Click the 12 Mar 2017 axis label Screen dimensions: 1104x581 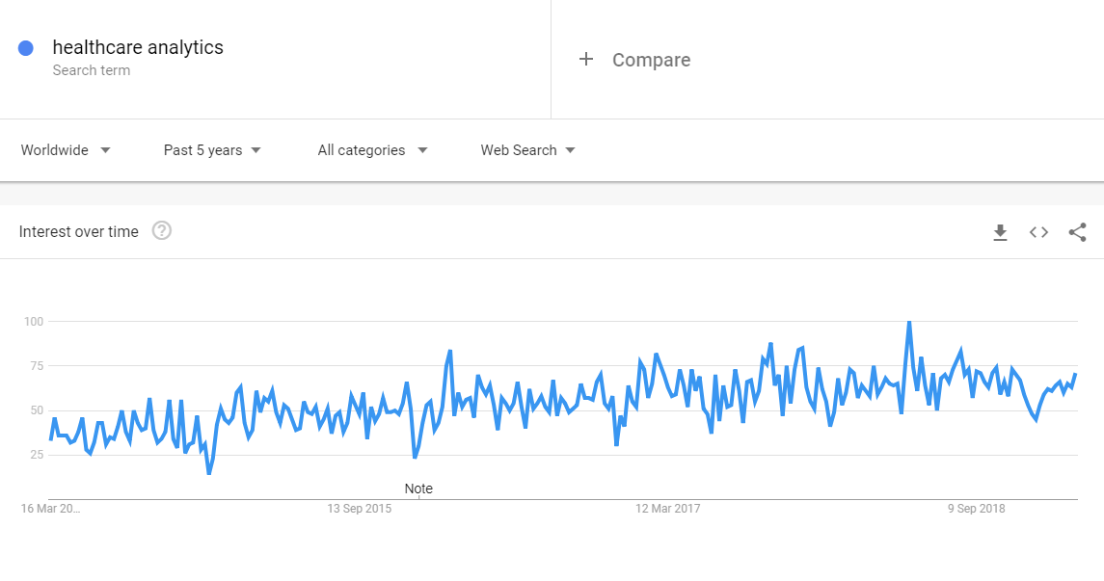point(667,509)
